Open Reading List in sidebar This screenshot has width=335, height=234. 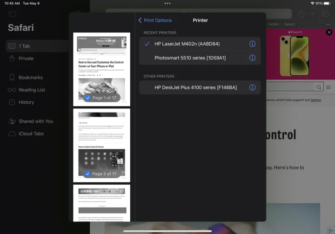tap(32, 90)
